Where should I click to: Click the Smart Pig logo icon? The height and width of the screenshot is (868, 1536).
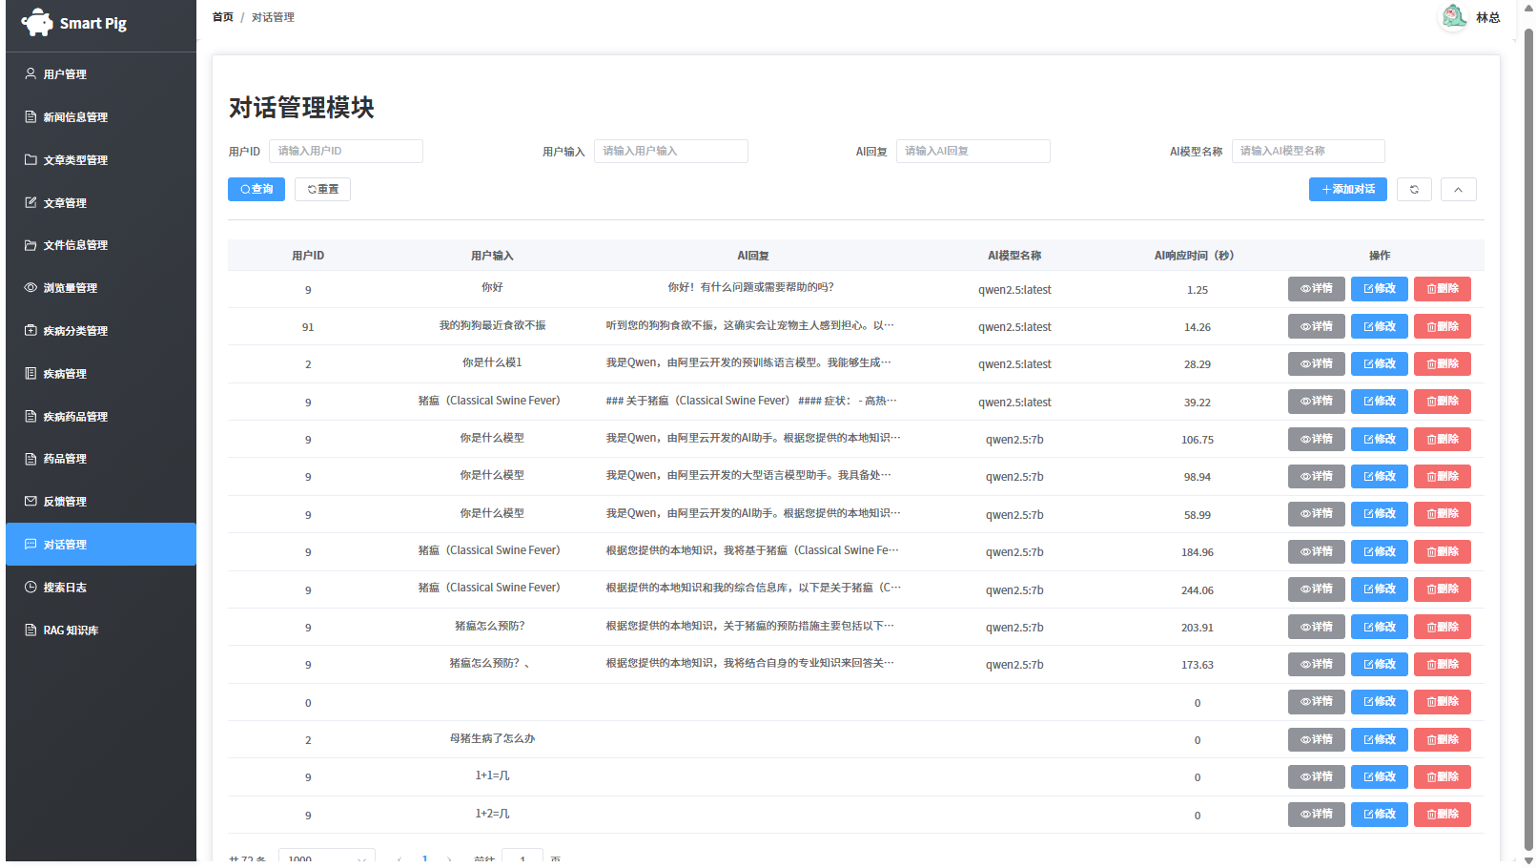37,22
